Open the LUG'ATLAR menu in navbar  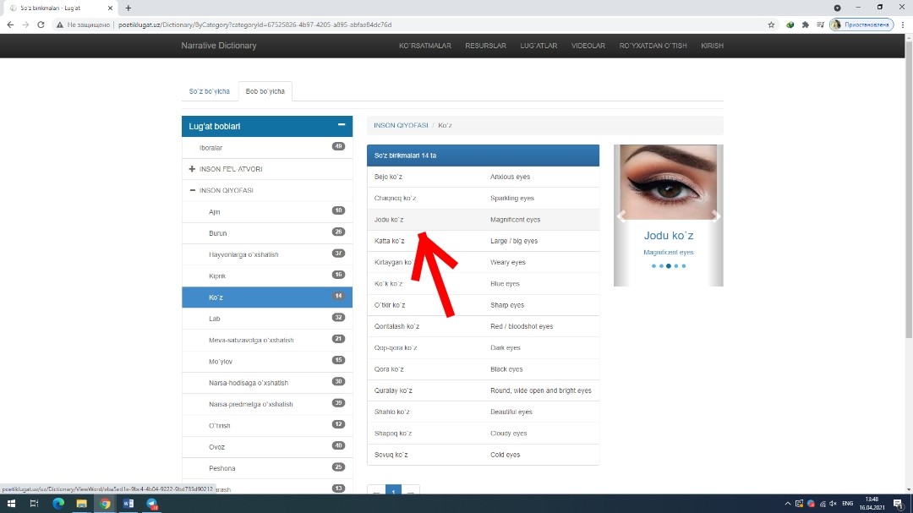[x=539, y=46]
